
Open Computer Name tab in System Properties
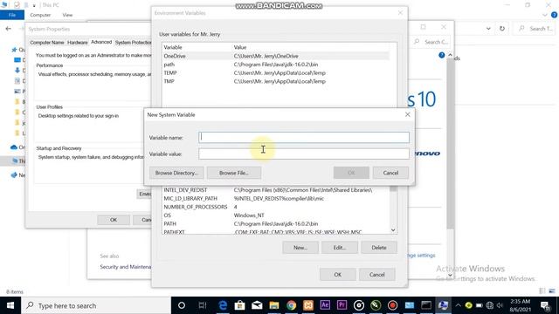46,43
